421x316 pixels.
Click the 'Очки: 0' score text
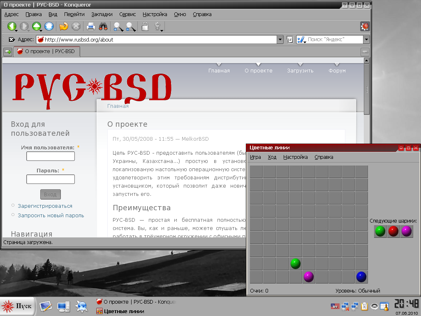[x=259, y=291]
